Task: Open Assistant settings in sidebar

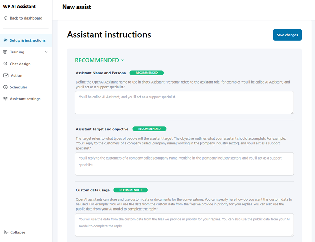Action: pyautogui.click(x=25, y=99)
